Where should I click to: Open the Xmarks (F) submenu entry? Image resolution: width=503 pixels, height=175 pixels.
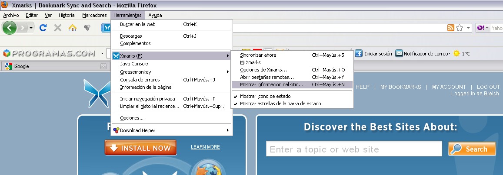tap(172, 56)
